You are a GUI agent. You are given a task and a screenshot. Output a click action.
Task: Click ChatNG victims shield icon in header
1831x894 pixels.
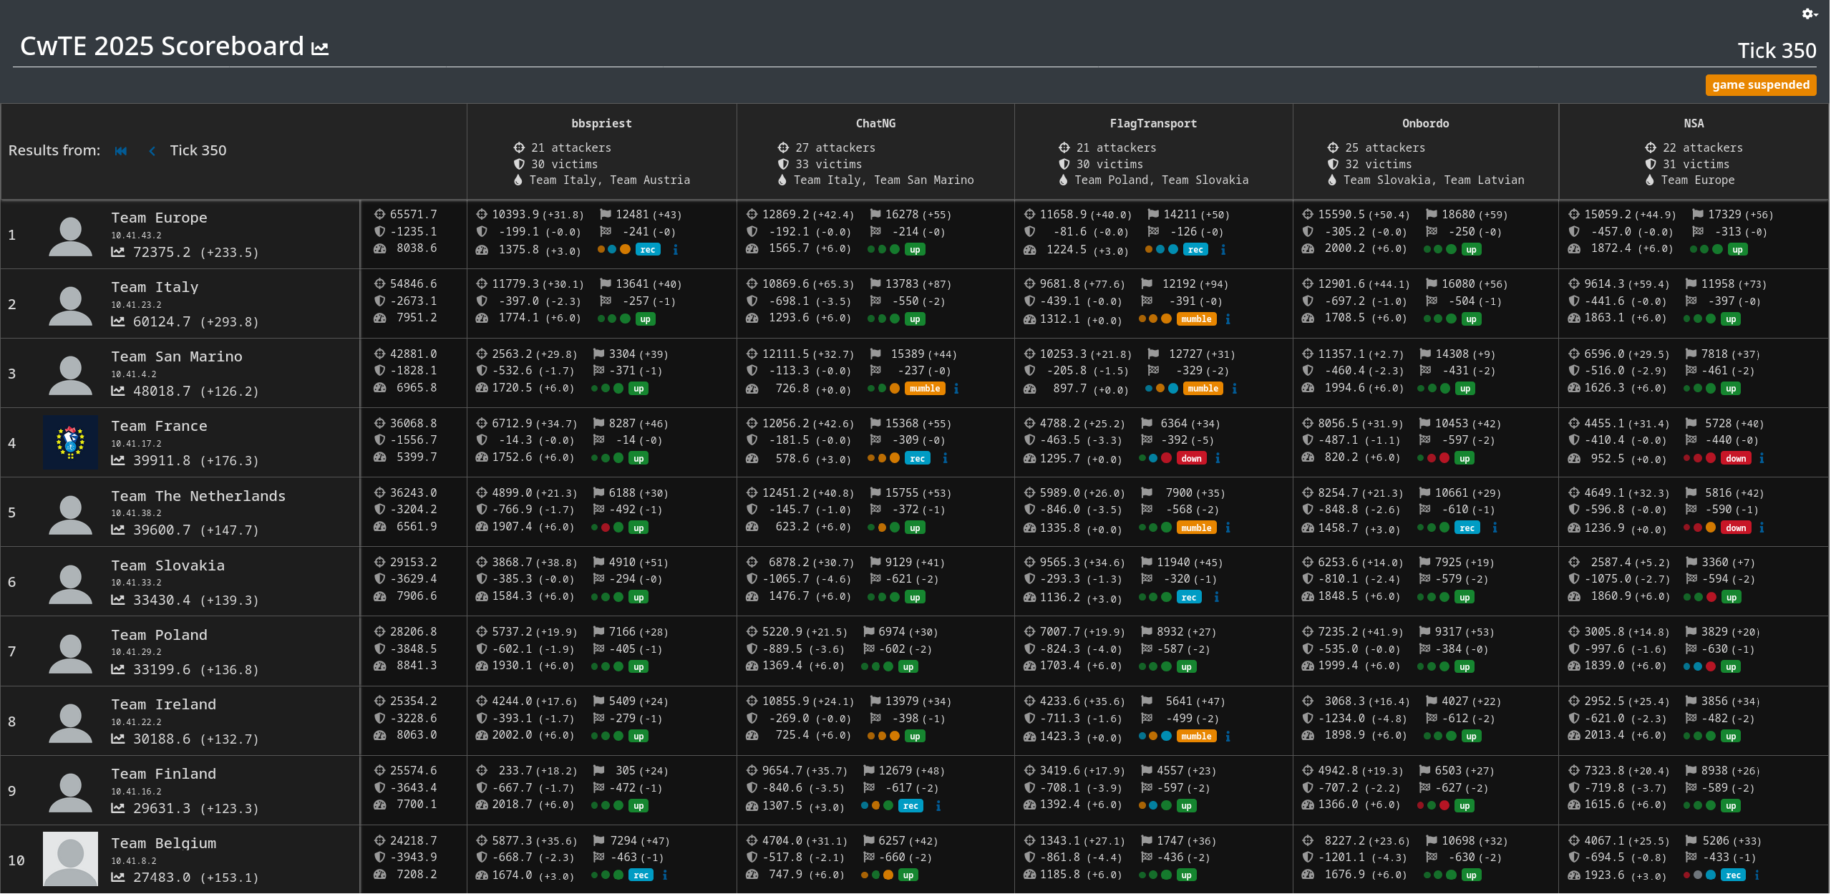coord(783,164)
